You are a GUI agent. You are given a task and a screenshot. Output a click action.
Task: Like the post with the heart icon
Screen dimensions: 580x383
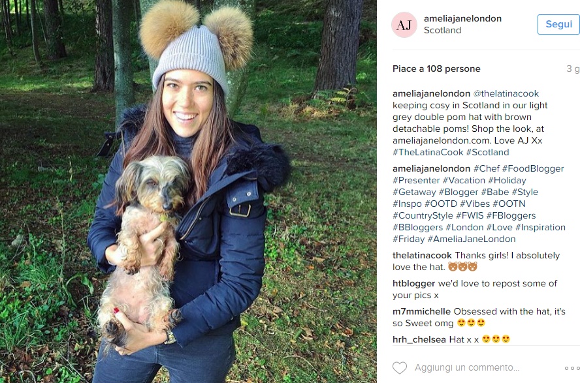pos(400,368)
